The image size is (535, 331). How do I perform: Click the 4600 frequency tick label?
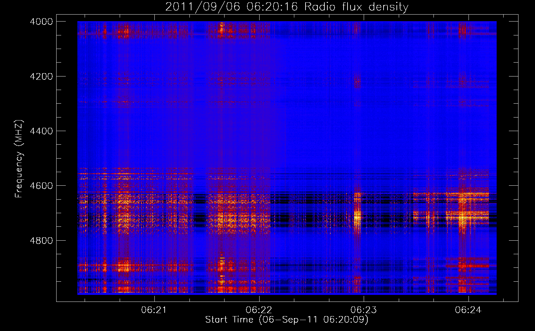click(x=41, y=186)
